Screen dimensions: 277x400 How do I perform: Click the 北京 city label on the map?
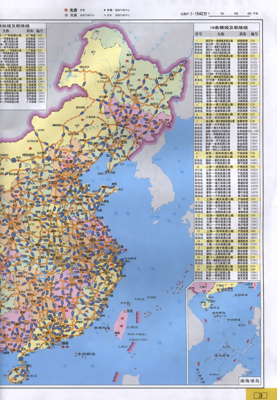pyautogui.click(x=69, y=161)
